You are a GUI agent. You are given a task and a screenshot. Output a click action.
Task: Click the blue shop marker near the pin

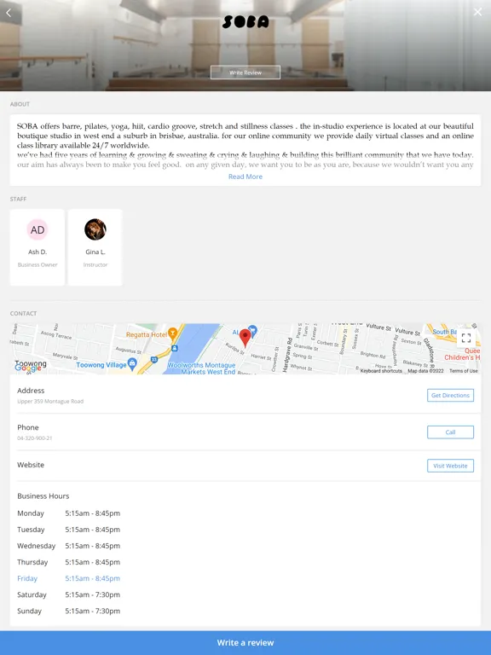(252, 330)
